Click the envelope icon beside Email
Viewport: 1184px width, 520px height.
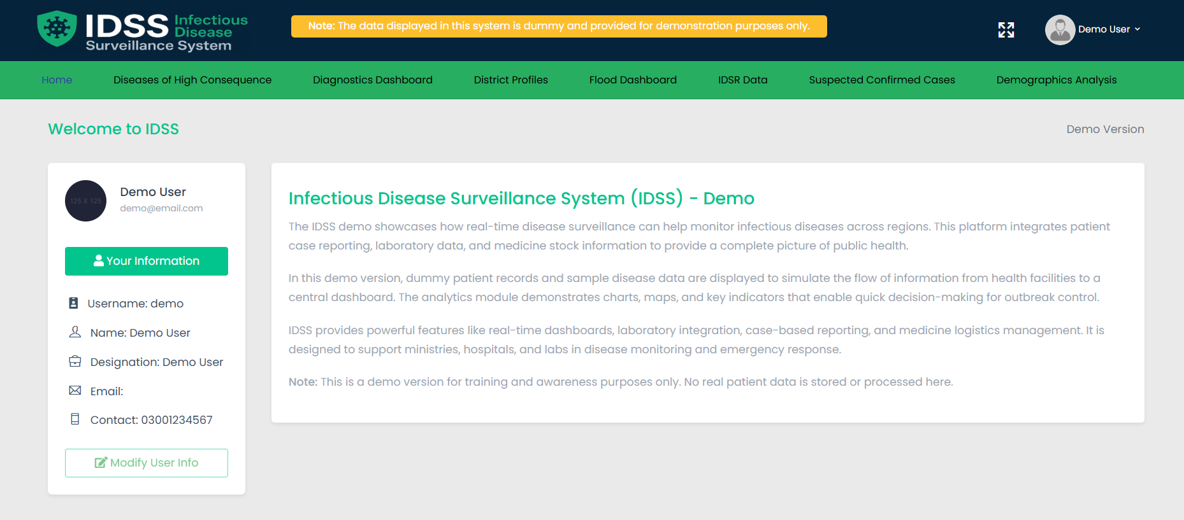click(x=75, y=391)
